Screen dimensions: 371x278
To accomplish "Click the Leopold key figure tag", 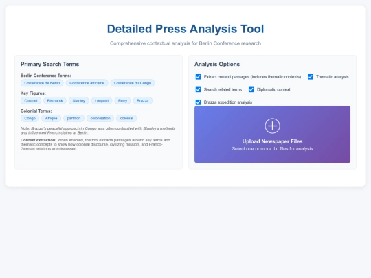I will [102, 101].
